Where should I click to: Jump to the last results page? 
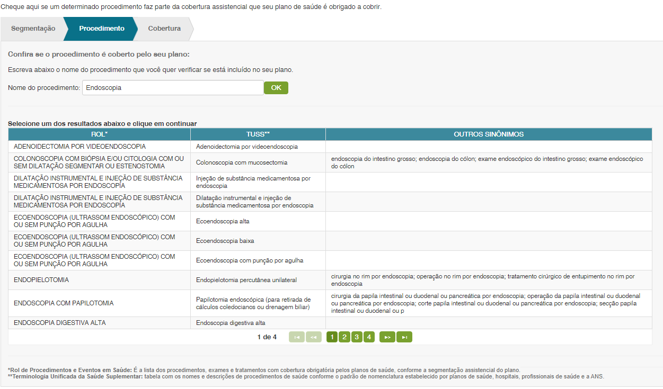click(x=404, y=337)
